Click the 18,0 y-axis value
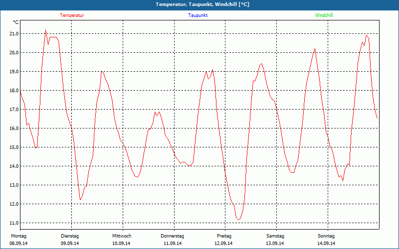This screenshot has width=399, height=249. [14, 91]
